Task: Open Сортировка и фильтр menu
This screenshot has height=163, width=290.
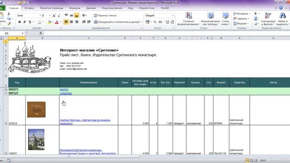Action: pyautogui.click(x=268, y=19)
